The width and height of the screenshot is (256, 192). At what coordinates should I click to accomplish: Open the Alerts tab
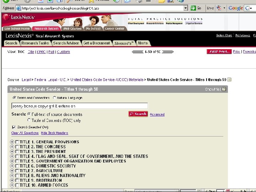pos(143,43)
